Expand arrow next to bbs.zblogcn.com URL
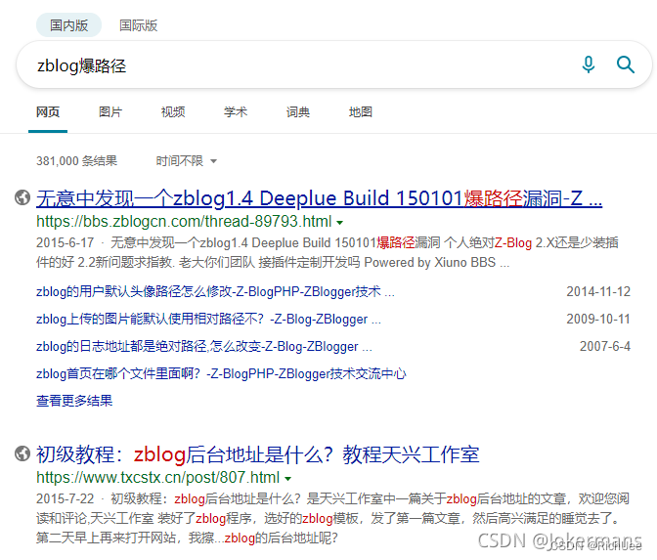657x560 pixels. (340, 223)
